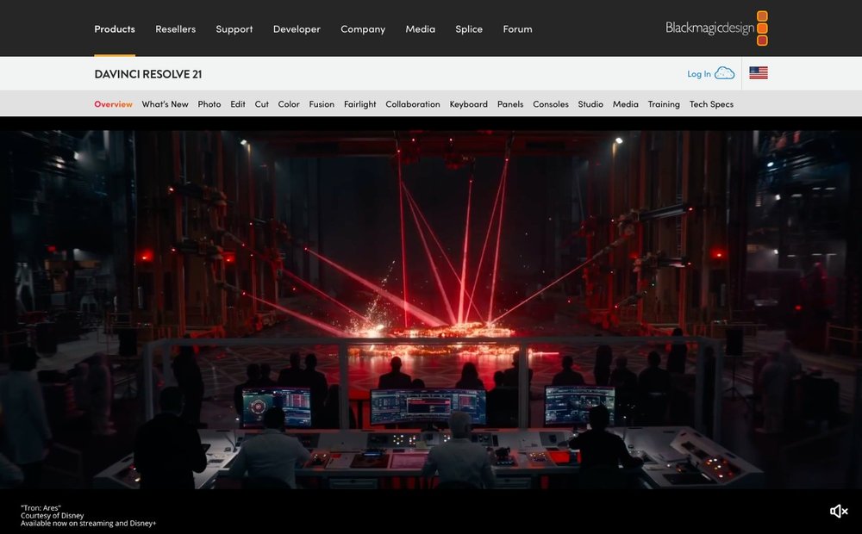Open the Keyboard tab

pyautogui.click(x=468, y=104)
